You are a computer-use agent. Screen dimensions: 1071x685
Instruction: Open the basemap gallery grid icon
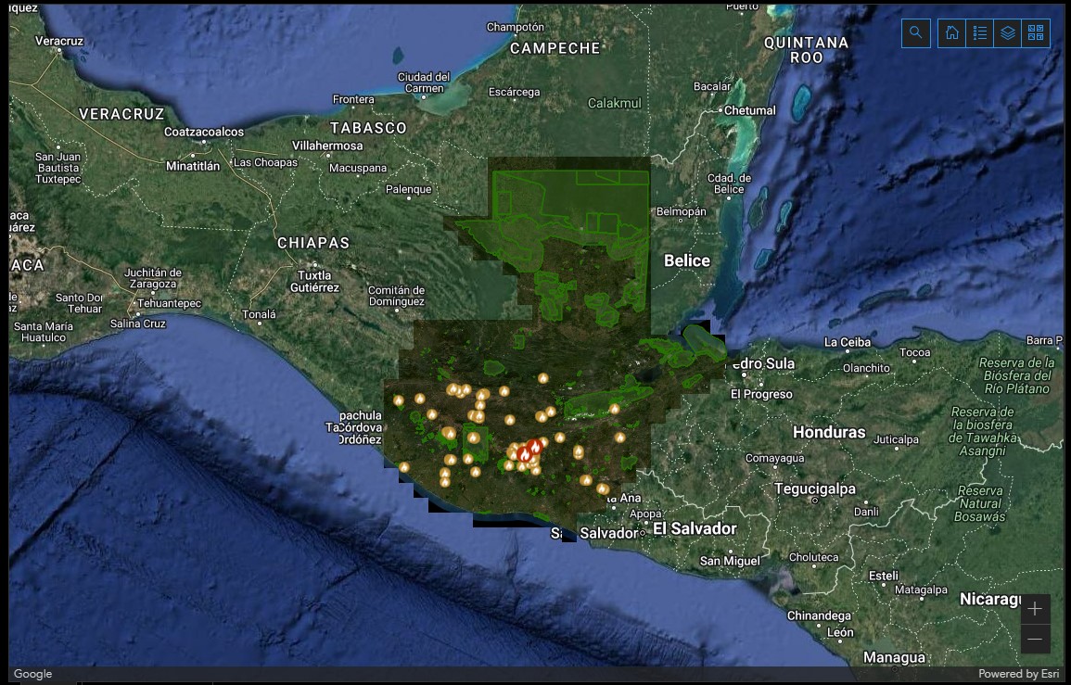1036,33
